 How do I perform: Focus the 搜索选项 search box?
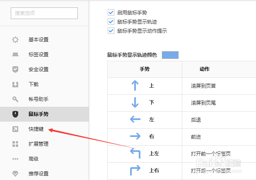[x=44, y=13]
